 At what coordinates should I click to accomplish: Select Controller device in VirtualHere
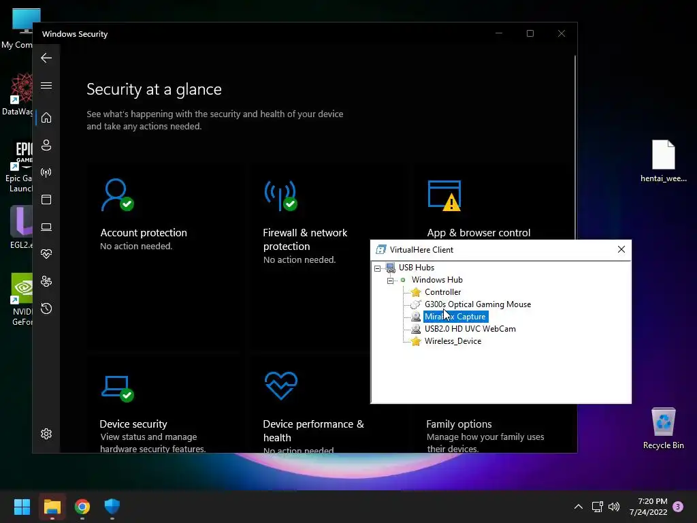(442, 292)
